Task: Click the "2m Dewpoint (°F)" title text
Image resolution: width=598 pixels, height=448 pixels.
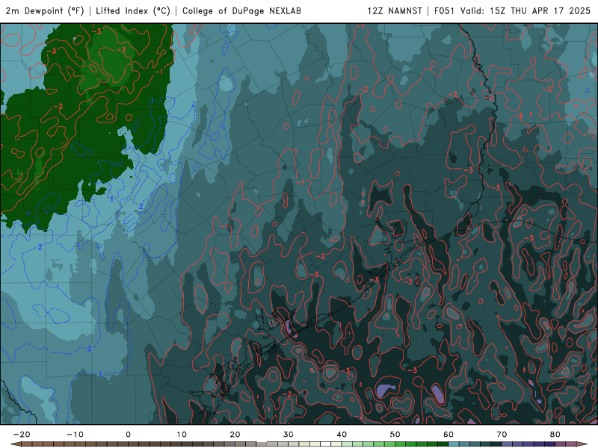Action: (45, 11)
